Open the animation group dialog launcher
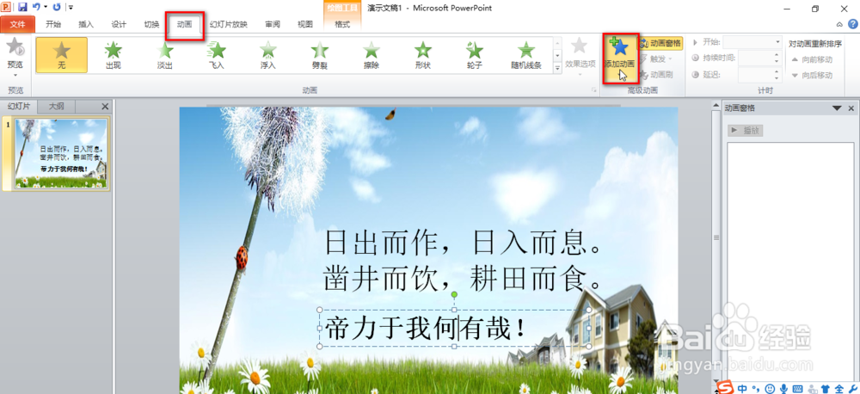The width and height of the screenshot is (860, 394). pos(594,90)
